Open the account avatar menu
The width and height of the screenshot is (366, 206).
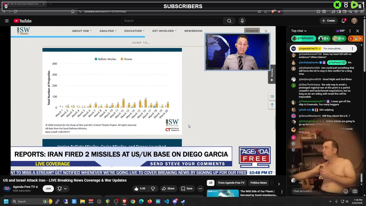pyautogui.click(x=354, y=21)
